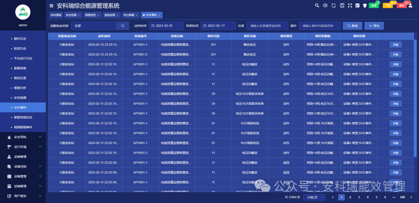Screen dimensions: 419x203
Task: Open the 运维管理 menu with person icon
Action: [23, 157]
